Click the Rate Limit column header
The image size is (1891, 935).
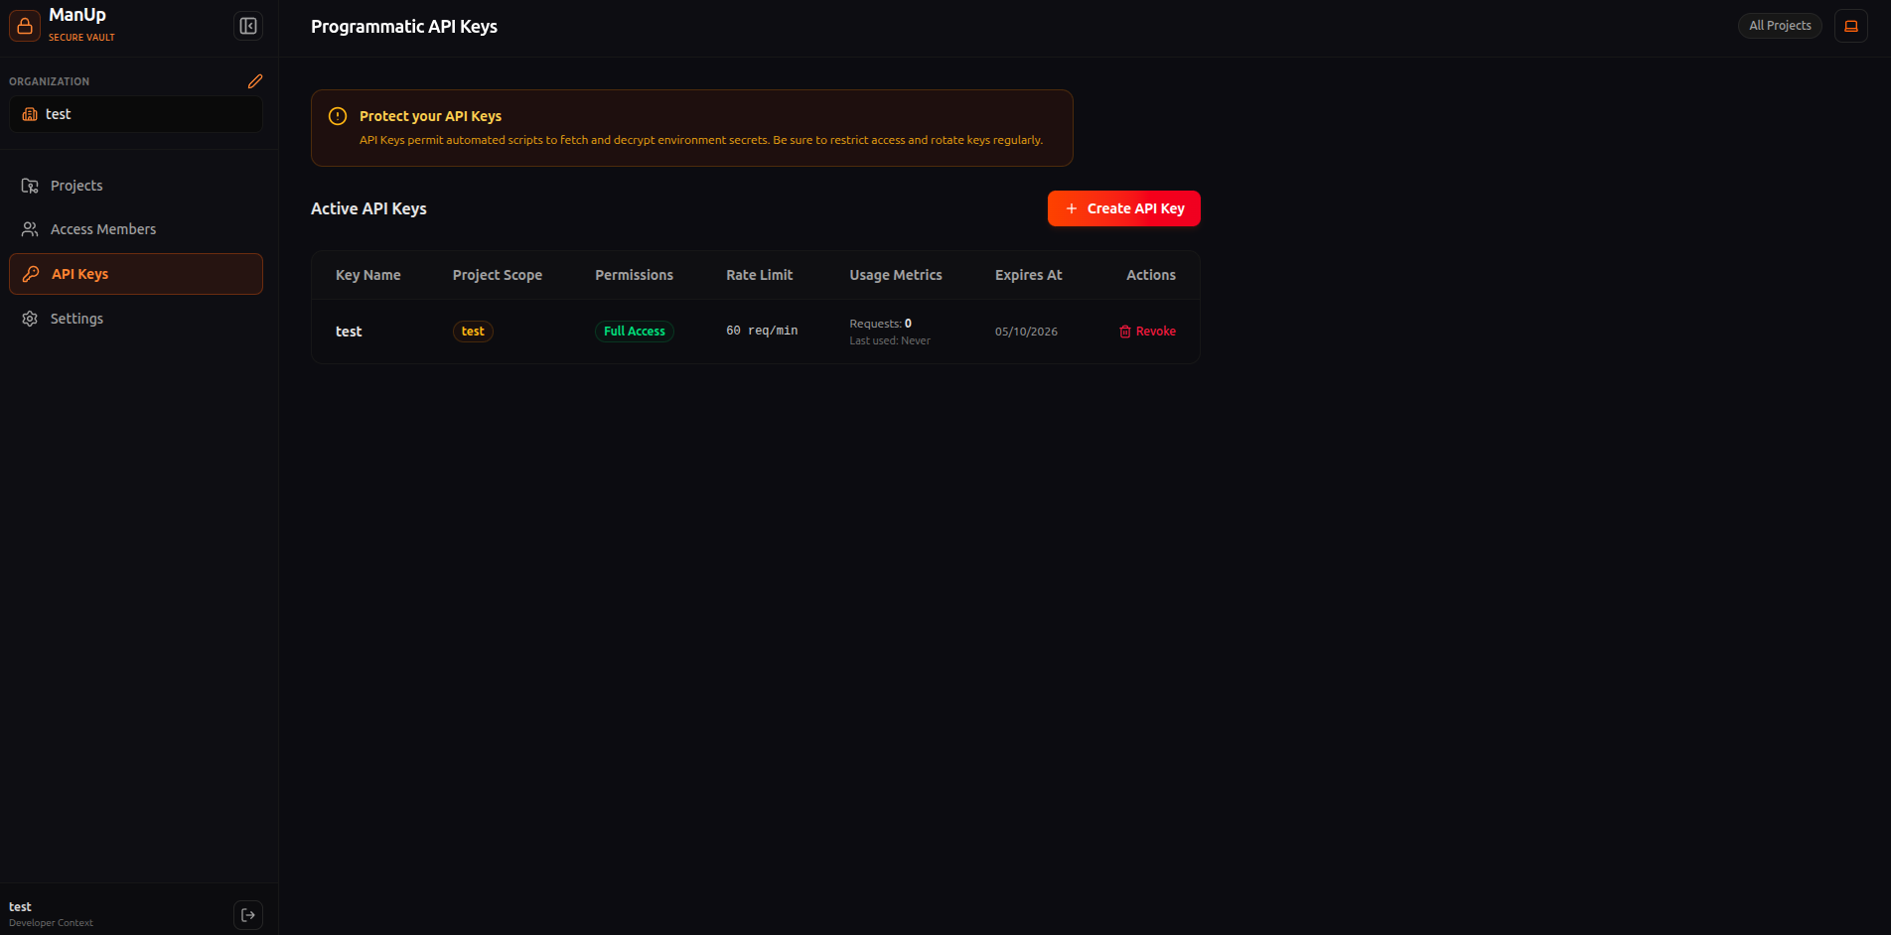tap(760, 275)
